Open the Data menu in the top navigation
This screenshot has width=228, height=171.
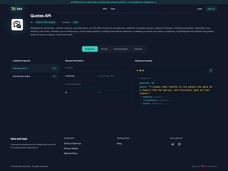tap(113, 9)
